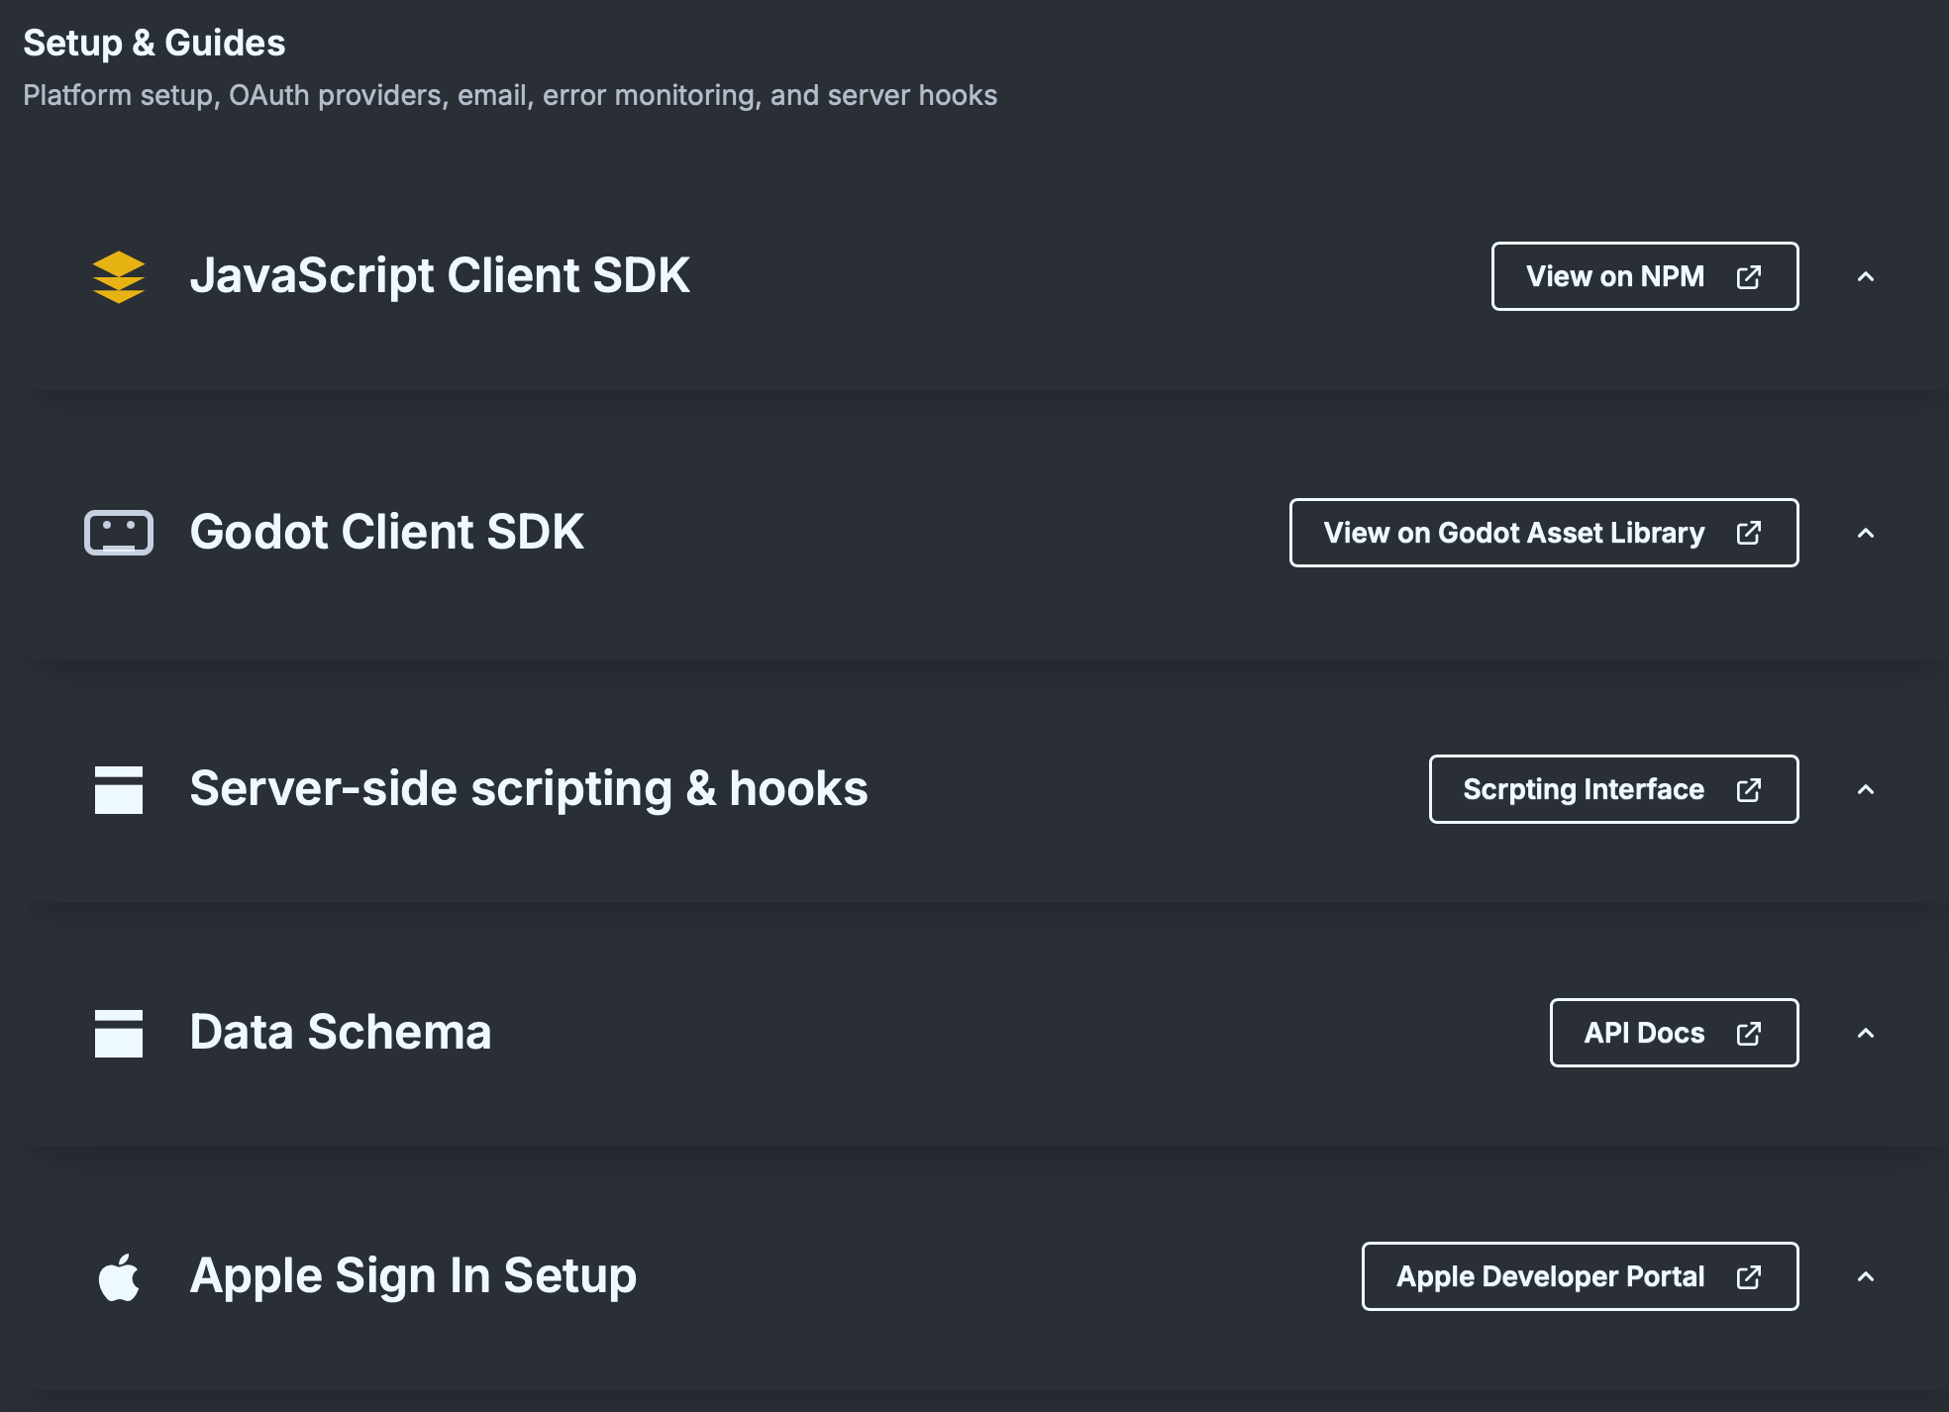Click external link icon in Godot Asset Library button
Viewport: 1949px width, 1412px height.
[x=1748, y=533]
